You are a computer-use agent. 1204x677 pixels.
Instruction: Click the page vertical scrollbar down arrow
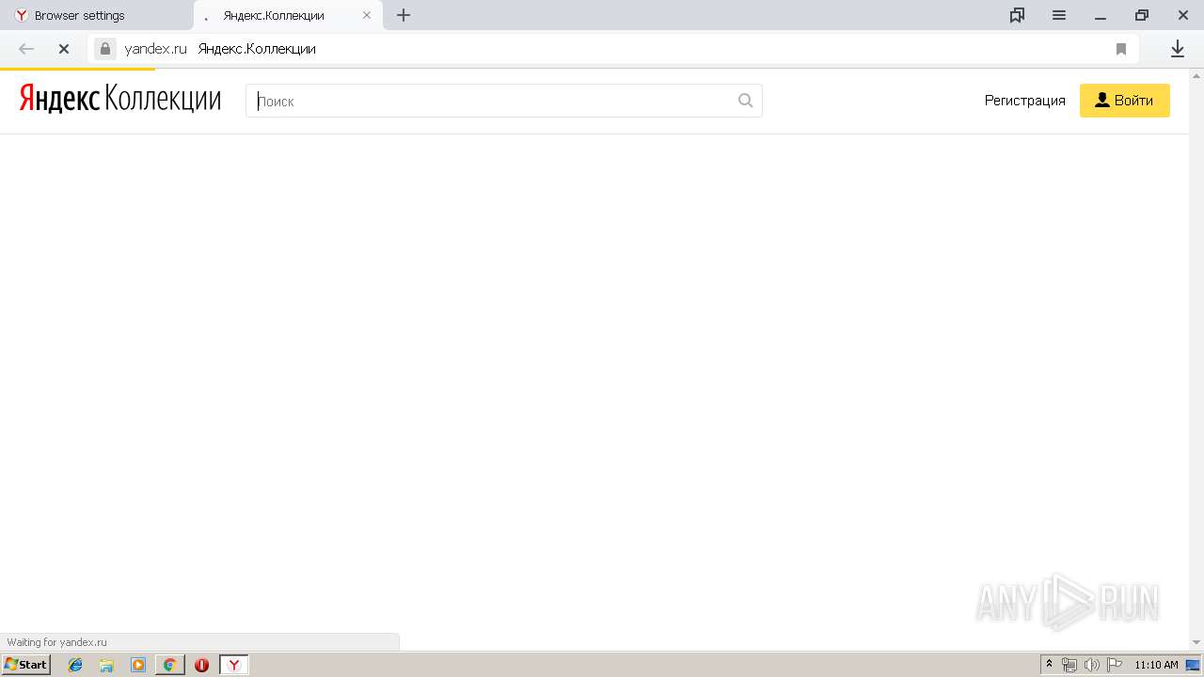tap(1196, 642)
